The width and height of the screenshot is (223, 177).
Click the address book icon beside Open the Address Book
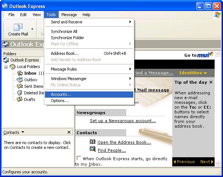coord(93,142)
